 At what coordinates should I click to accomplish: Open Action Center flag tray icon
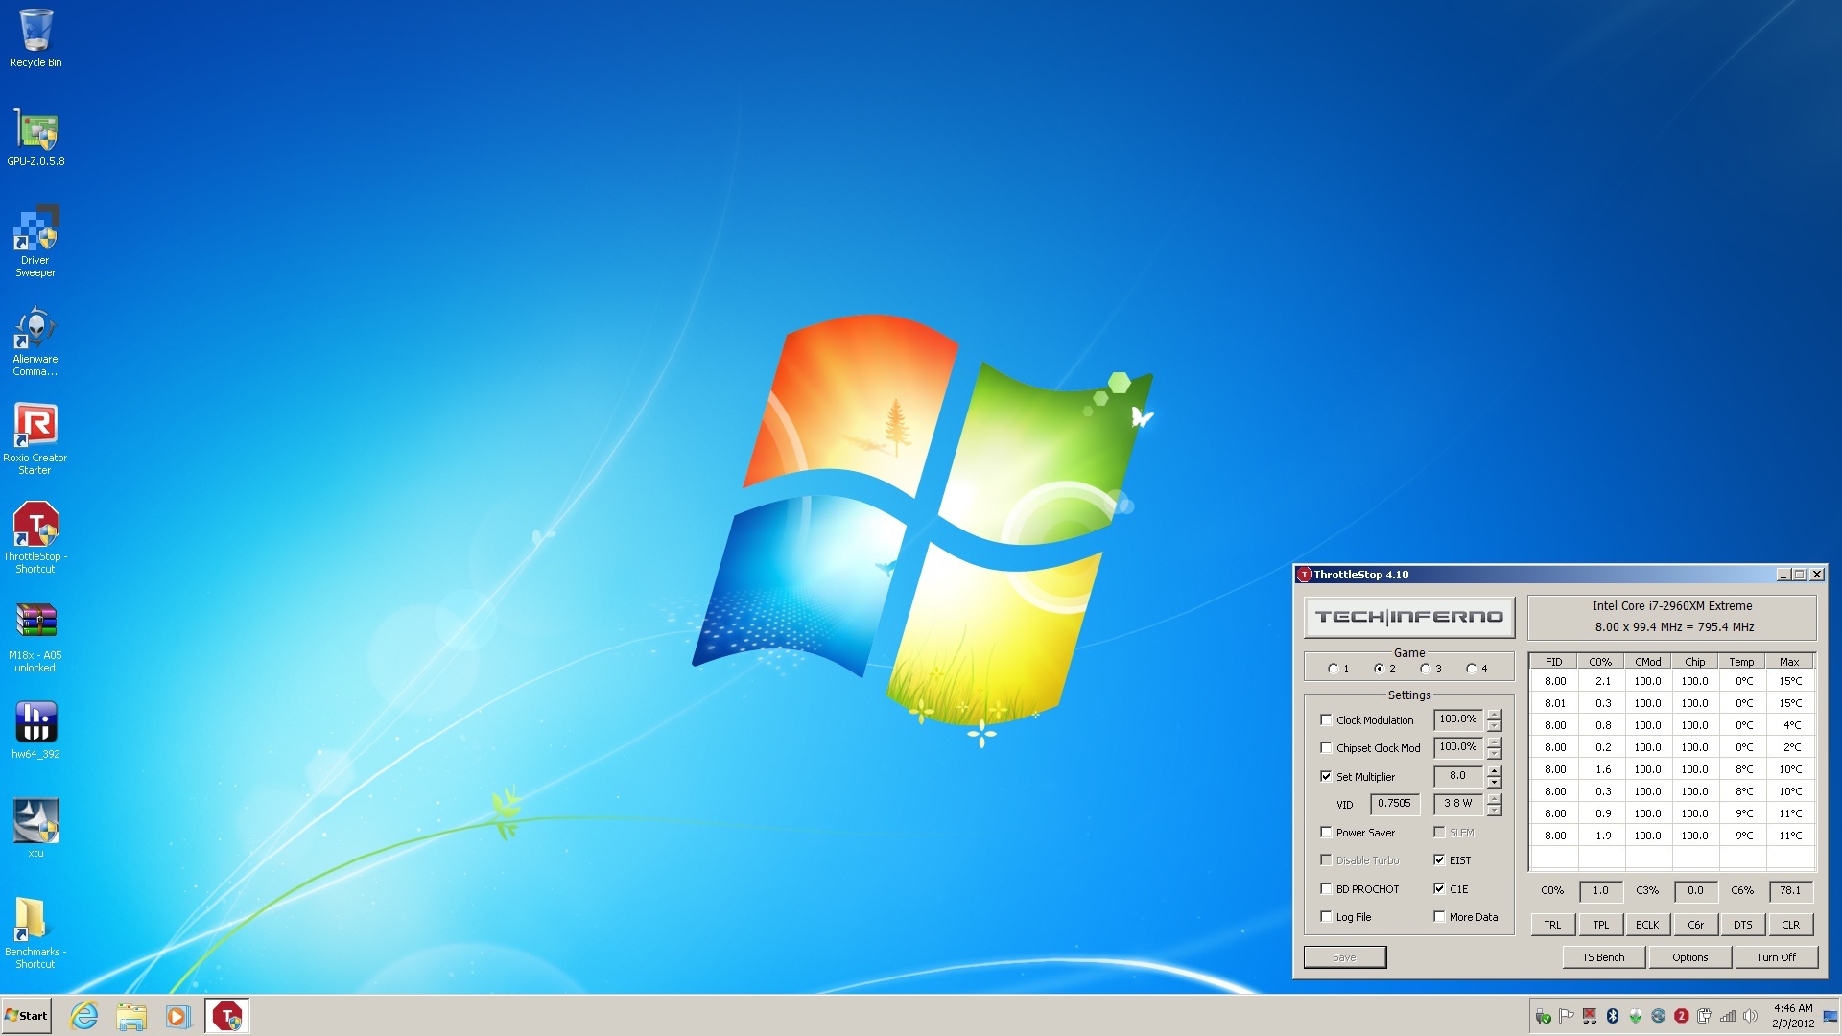[x=1566, y=1016]
